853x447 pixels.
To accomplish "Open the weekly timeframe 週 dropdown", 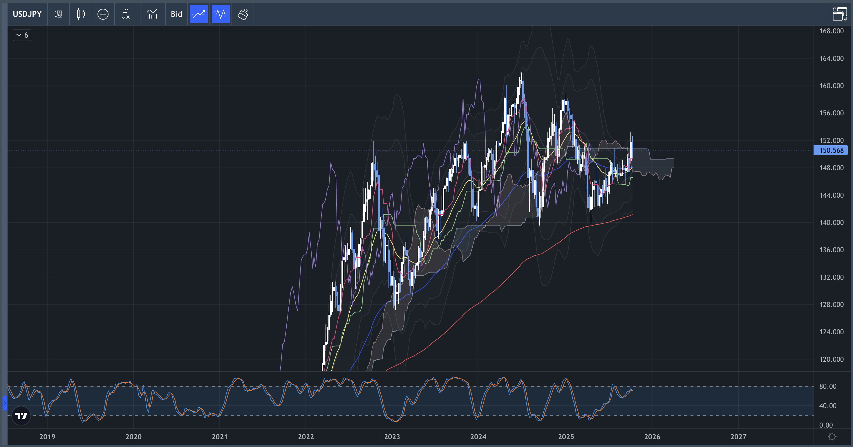I will pyautogui.click(x=58, y=14).
